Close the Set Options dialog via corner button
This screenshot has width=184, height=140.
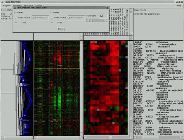pos(107,8)
